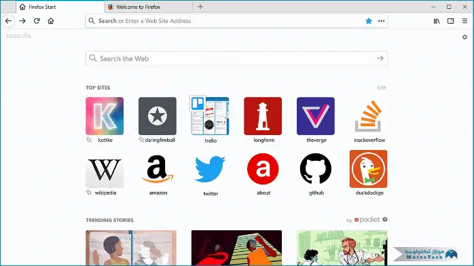Open new tab preferences gear
Viewport: 474px width, 266px height.
point(464,37)
